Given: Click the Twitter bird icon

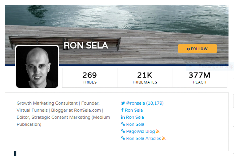Looking at the screenshot, I should pos(123,103).
